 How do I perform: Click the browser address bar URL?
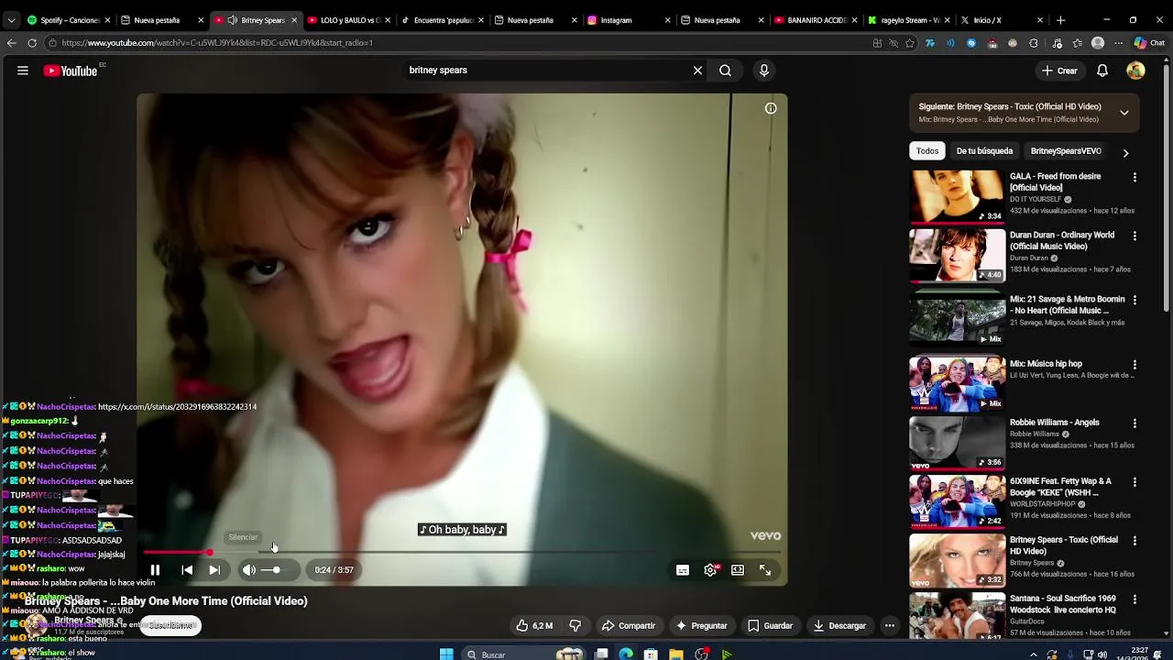[217, 43]
